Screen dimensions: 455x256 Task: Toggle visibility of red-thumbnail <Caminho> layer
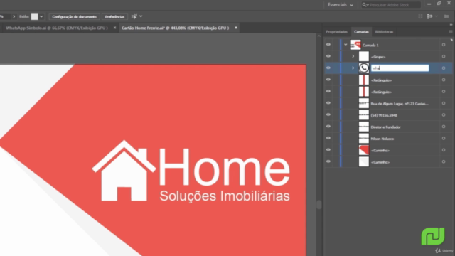328,150
